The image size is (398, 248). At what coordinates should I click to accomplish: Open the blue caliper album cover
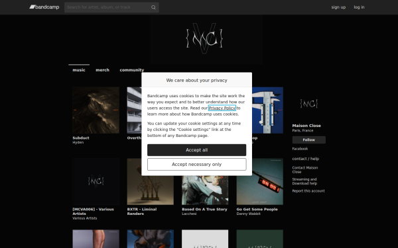267,110
